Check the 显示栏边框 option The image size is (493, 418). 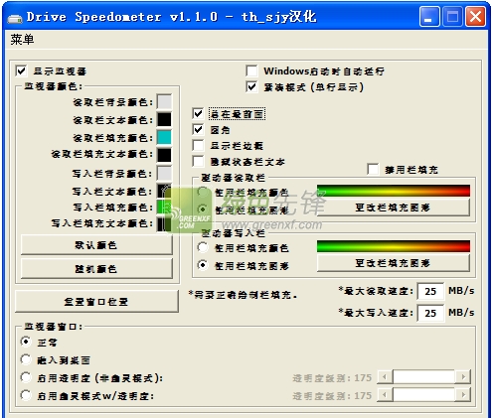pos(198,146)
